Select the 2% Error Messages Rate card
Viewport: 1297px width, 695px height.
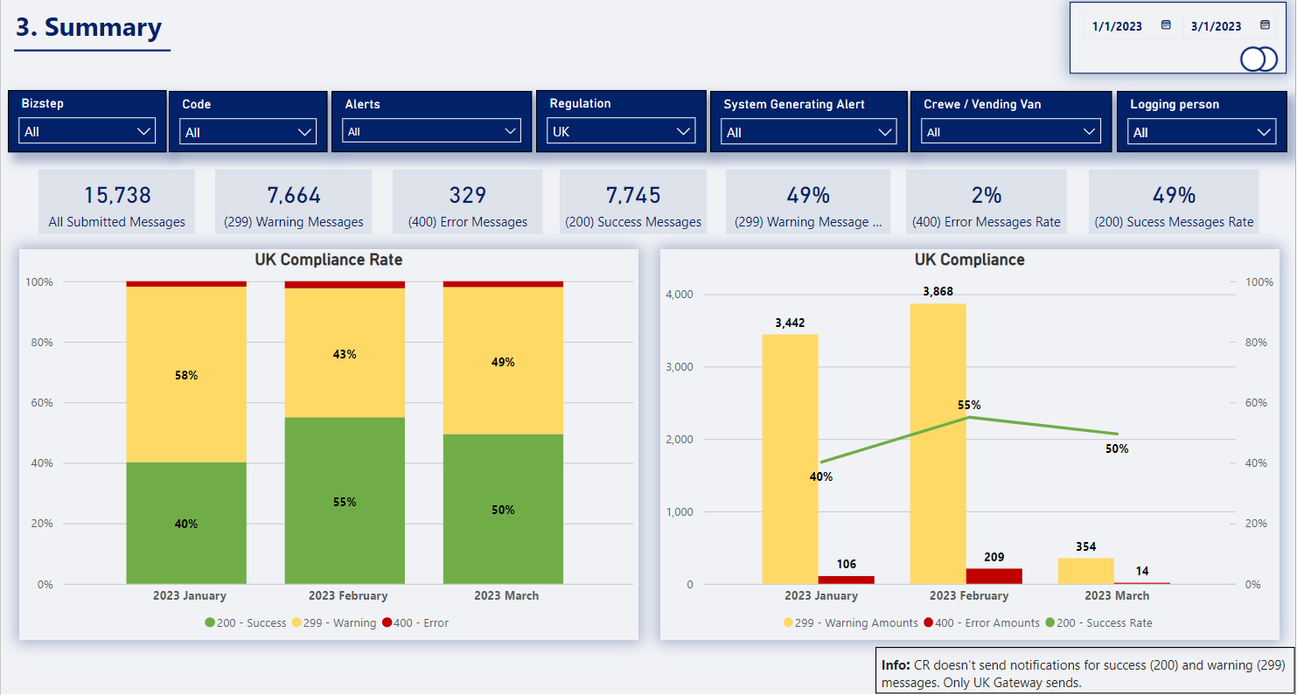click(987, 202)
